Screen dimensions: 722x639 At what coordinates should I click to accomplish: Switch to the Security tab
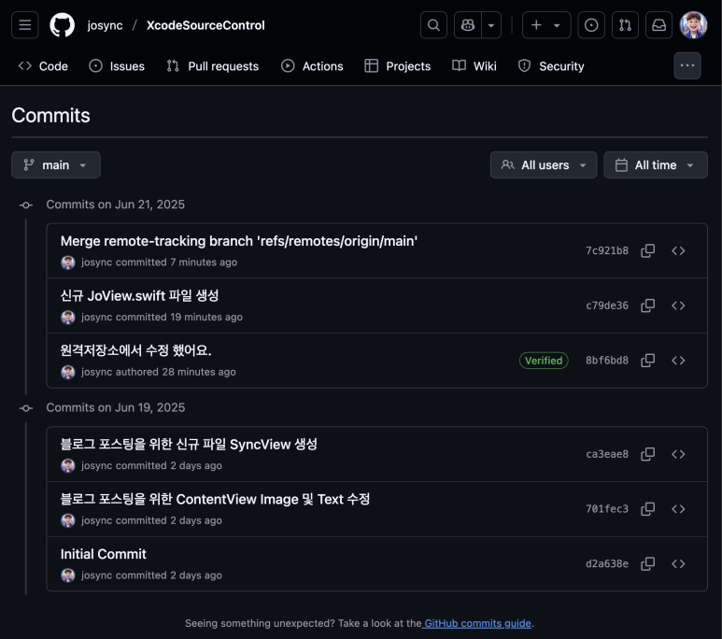point(551,66)
